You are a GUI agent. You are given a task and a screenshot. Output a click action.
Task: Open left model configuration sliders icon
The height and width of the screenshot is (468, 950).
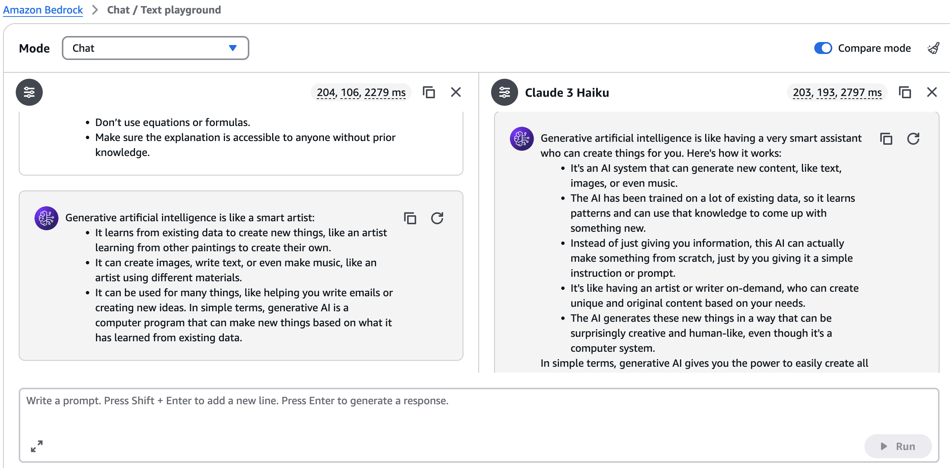point(29,92)
